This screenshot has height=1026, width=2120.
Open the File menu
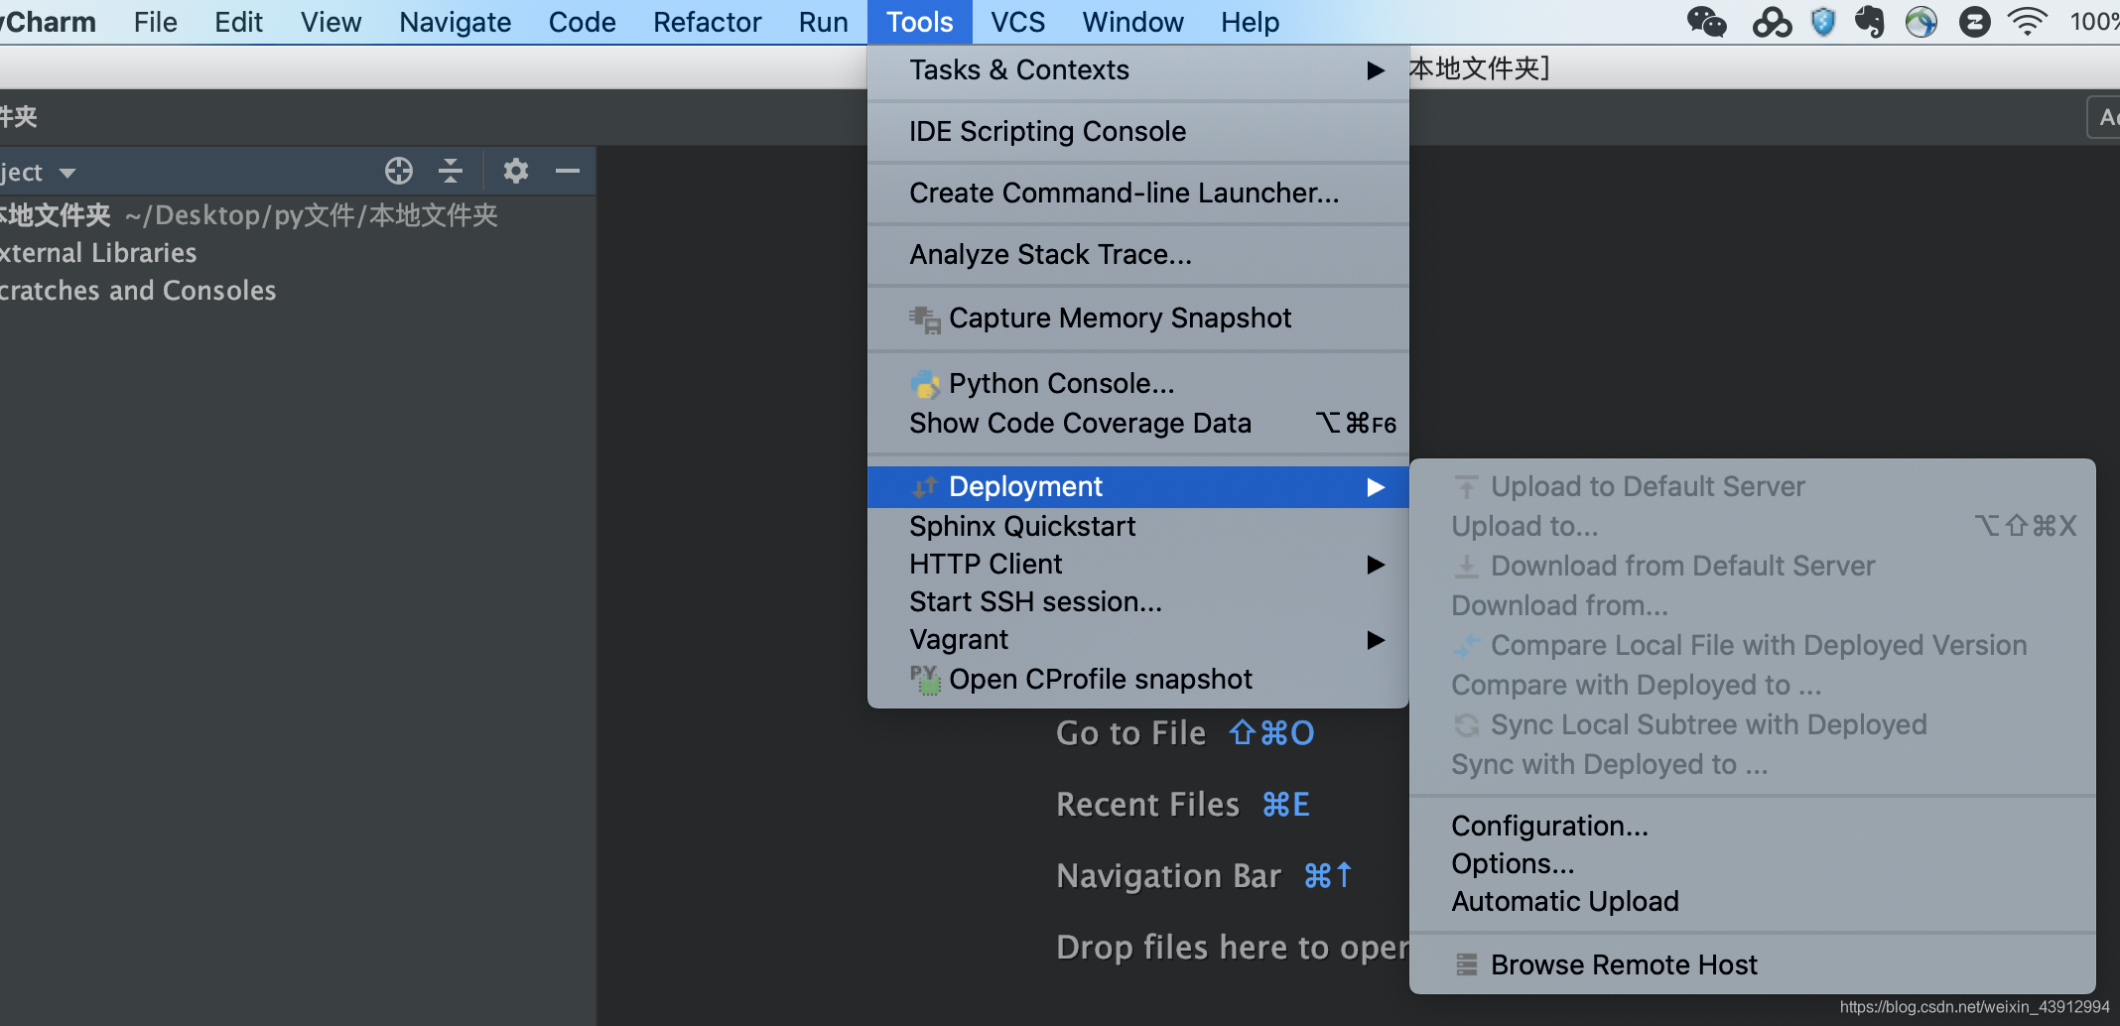click(156, 22)
